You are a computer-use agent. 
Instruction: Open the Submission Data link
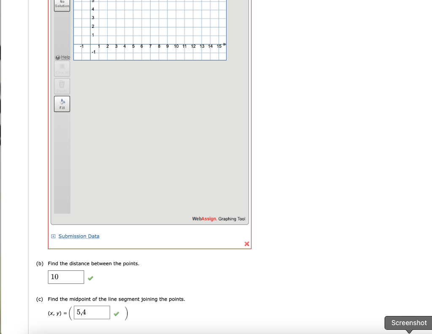(78, 236)
